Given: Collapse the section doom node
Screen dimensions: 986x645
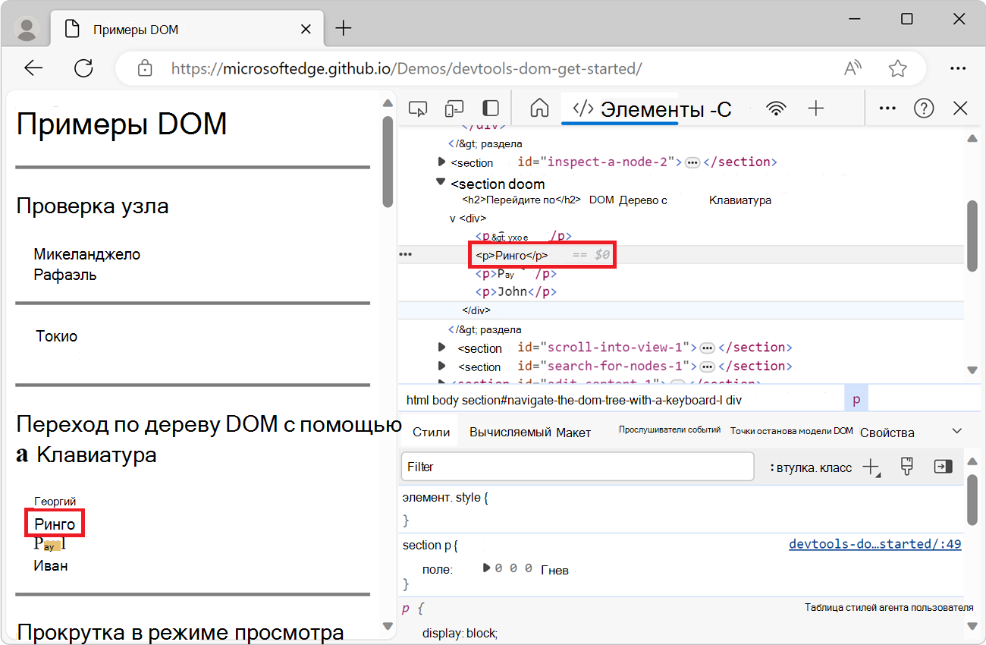Looking at the screenshot, I should pyautogui.click(x=441, y=183).
